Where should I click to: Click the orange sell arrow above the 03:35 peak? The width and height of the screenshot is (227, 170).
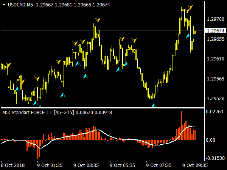click(x=98, y=20)
